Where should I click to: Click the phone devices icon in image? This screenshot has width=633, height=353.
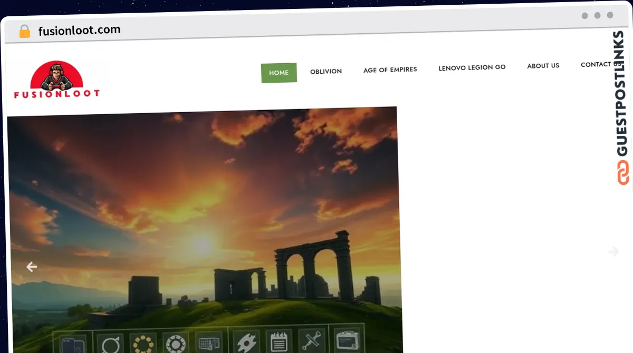point(72,345)
